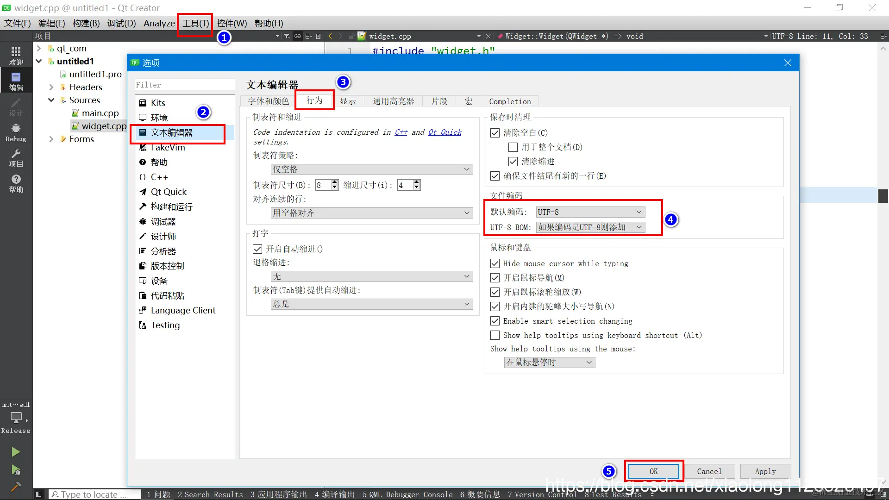Increase the tab size spinner value
Viewport: 889px width, 500px height.
[x=335, y=182]
